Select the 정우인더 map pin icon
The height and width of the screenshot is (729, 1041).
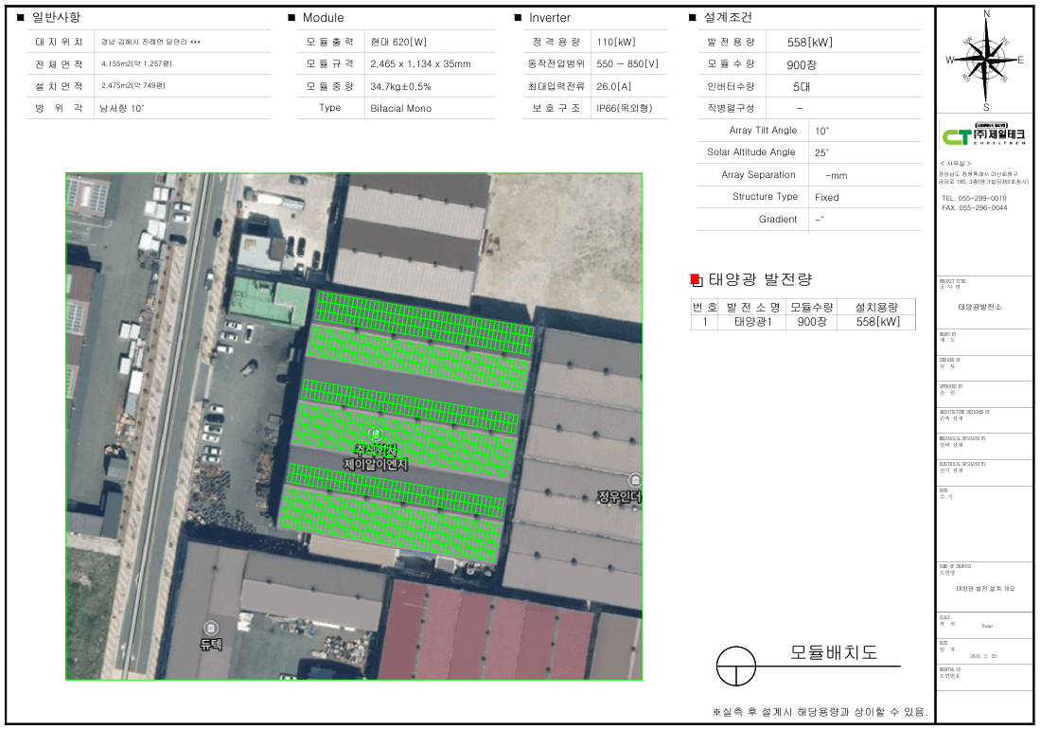pyautogui.click(x=635, y=480)
